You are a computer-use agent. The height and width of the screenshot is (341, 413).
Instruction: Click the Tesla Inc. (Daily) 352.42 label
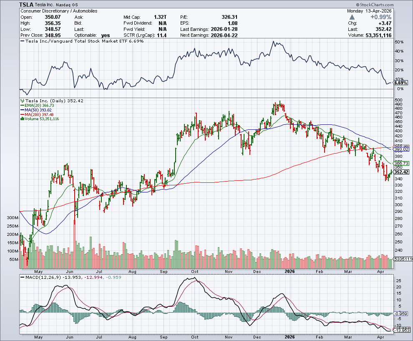pos(54,101)
